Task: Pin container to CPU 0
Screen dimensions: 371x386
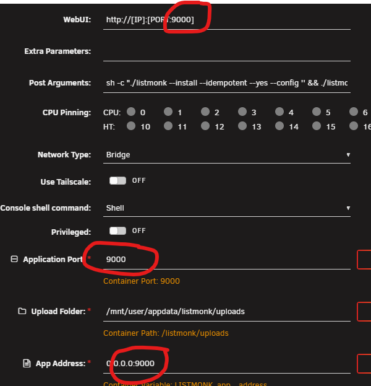Action: (131, 112)
